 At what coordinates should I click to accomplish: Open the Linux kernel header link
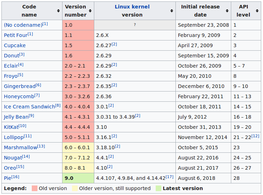pos(132,7)
